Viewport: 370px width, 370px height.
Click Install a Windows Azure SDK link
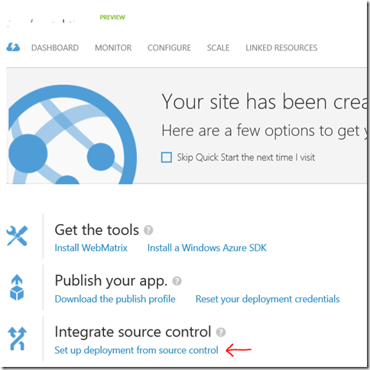coord(207,248)
